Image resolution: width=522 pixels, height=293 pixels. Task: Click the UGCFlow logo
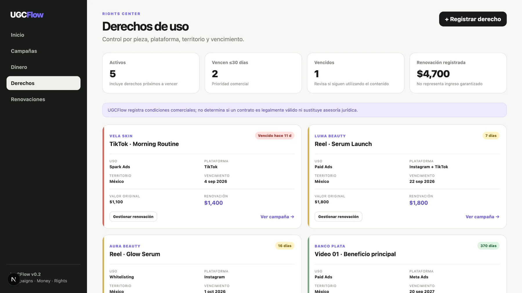[27, 15]
